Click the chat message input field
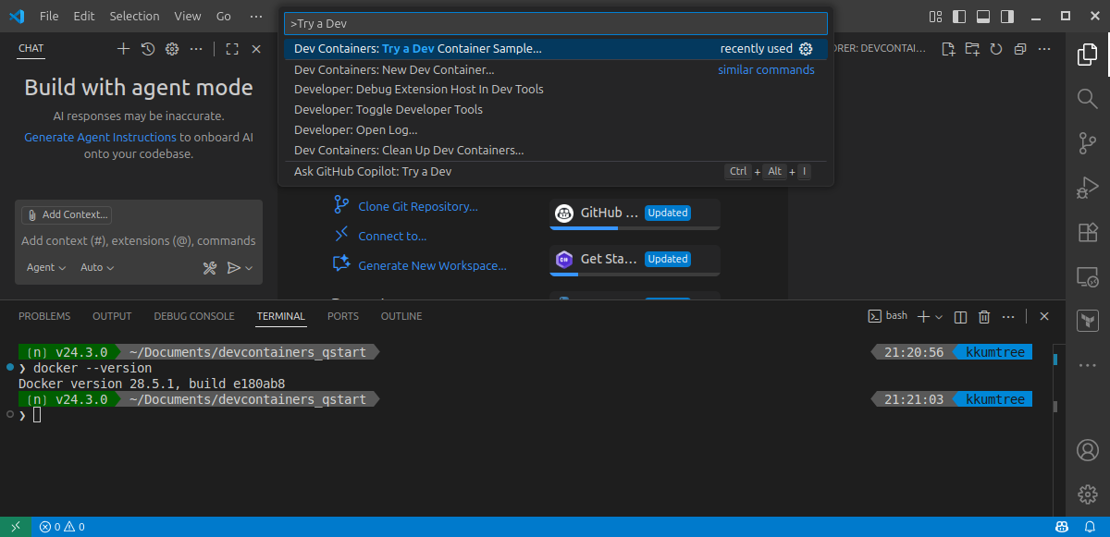The height and width of the screenshot is (537, 1110). click(x=139, y=240)
